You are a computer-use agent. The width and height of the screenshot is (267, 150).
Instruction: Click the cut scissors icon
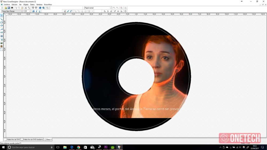16,8
